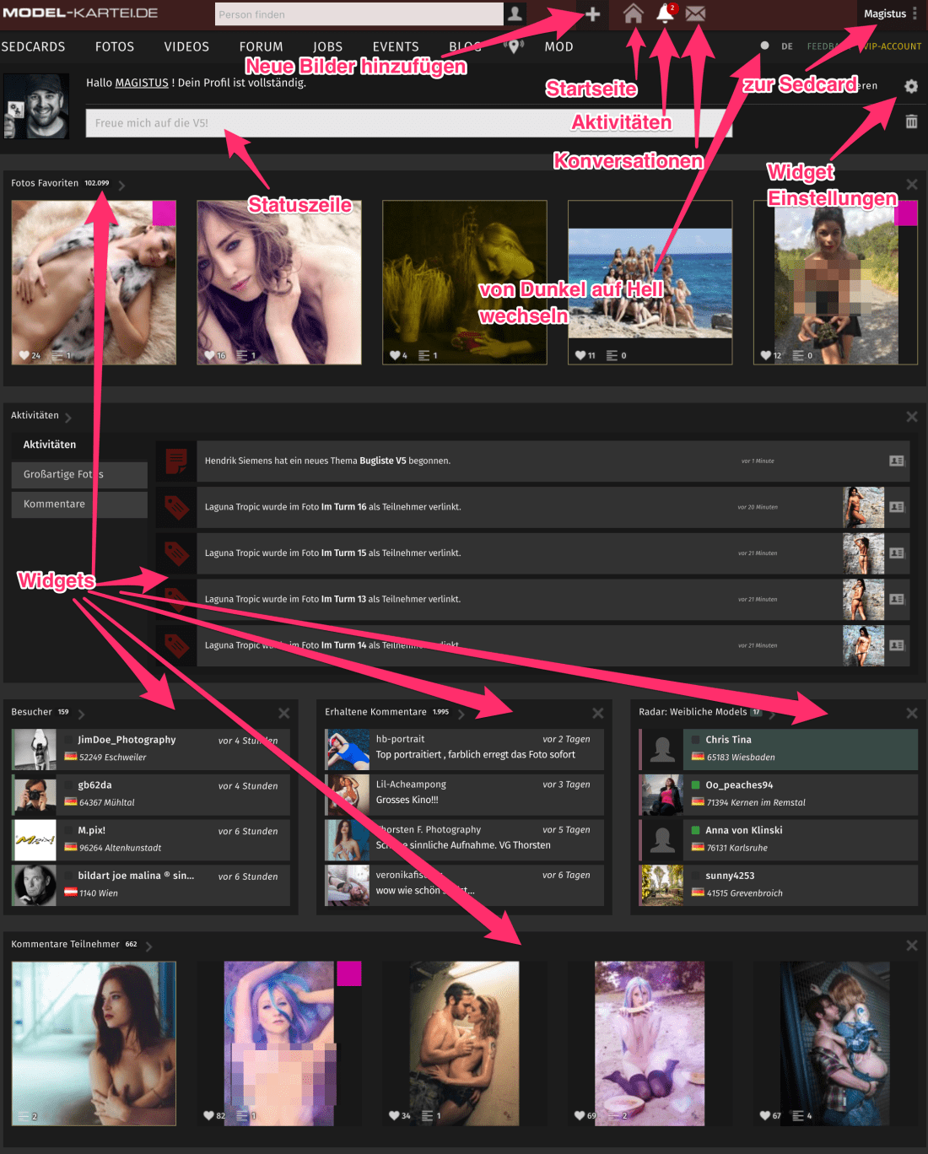928x1154 pixels.
Task: Go to the home page via house icon
Action: coord(633,13)
